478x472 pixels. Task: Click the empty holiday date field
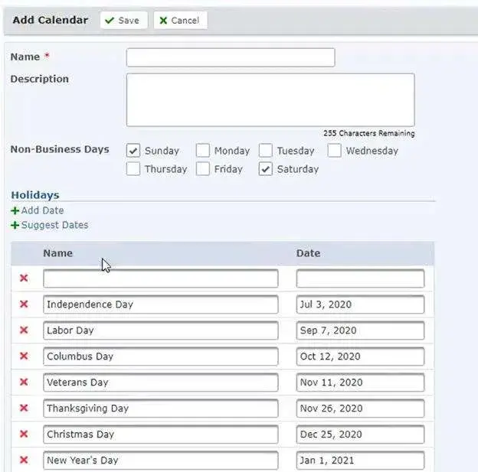click(360, 278)
